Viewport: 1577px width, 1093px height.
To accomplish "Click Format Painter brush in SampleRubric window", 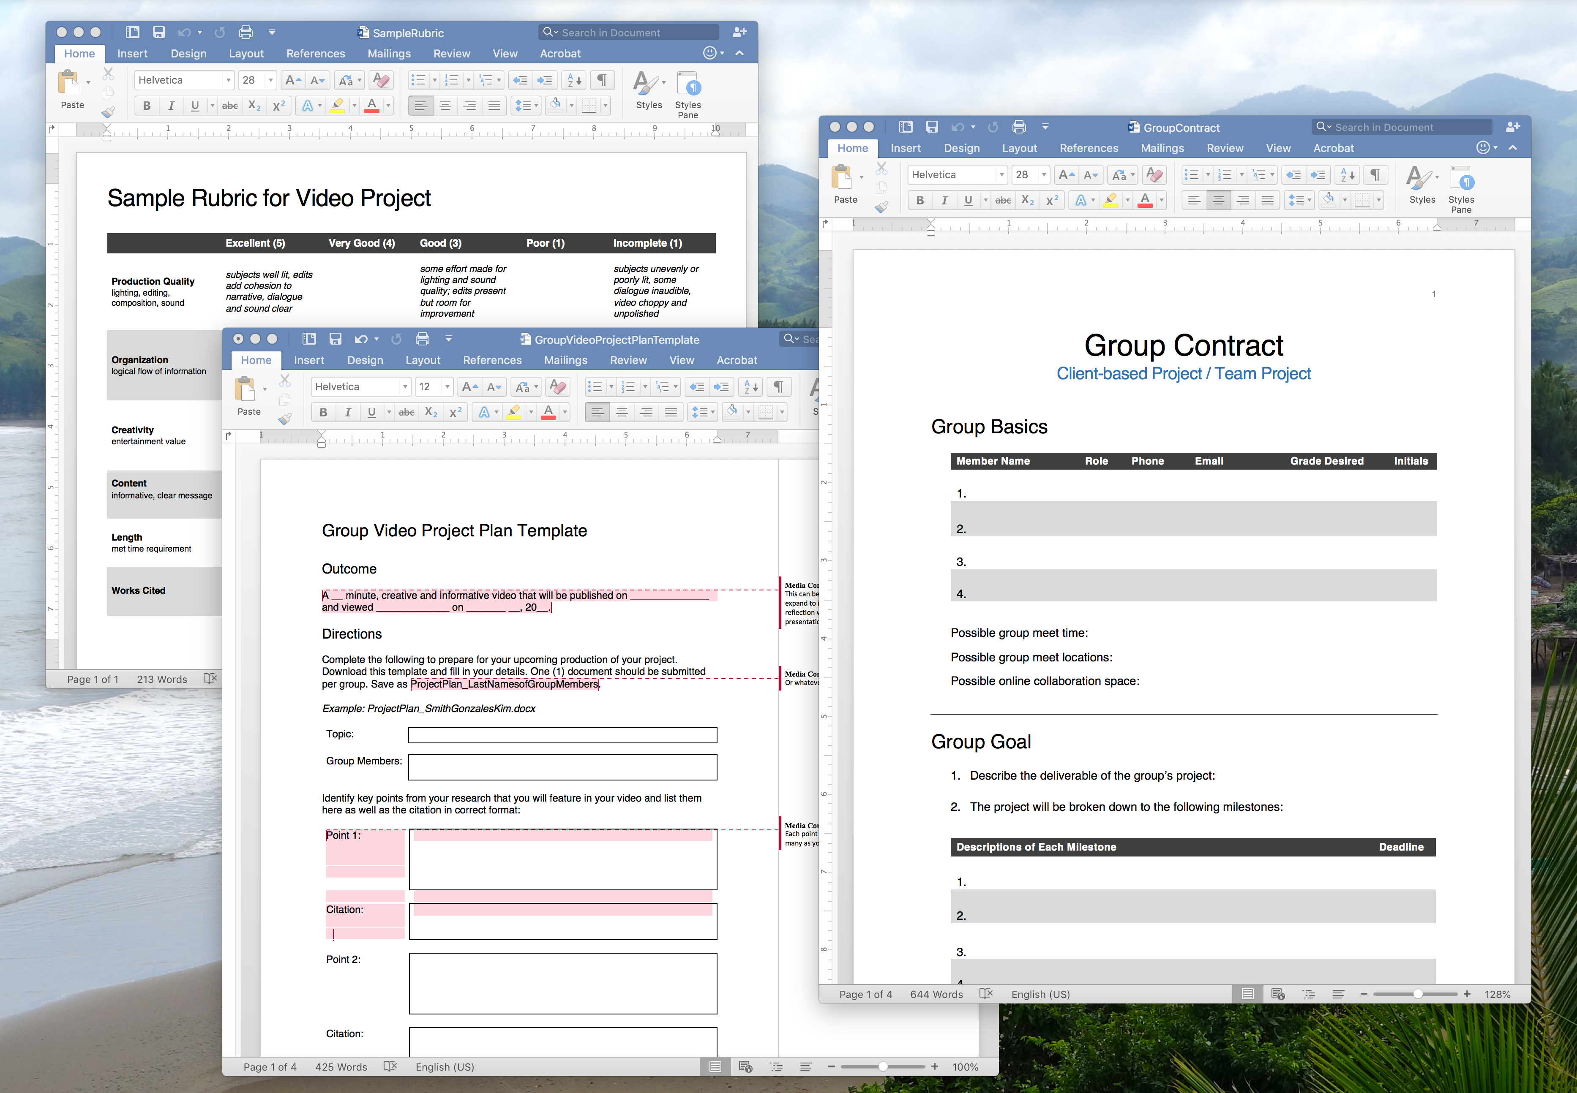I will click(108, 112).
